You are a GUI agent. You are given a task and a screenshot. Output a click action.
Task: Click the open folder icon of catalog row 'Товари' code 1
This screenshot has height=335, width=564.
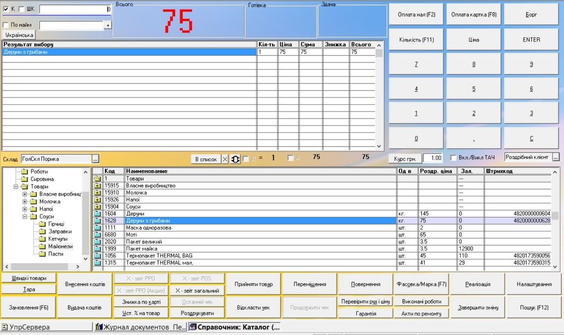(x=98, y=178)
